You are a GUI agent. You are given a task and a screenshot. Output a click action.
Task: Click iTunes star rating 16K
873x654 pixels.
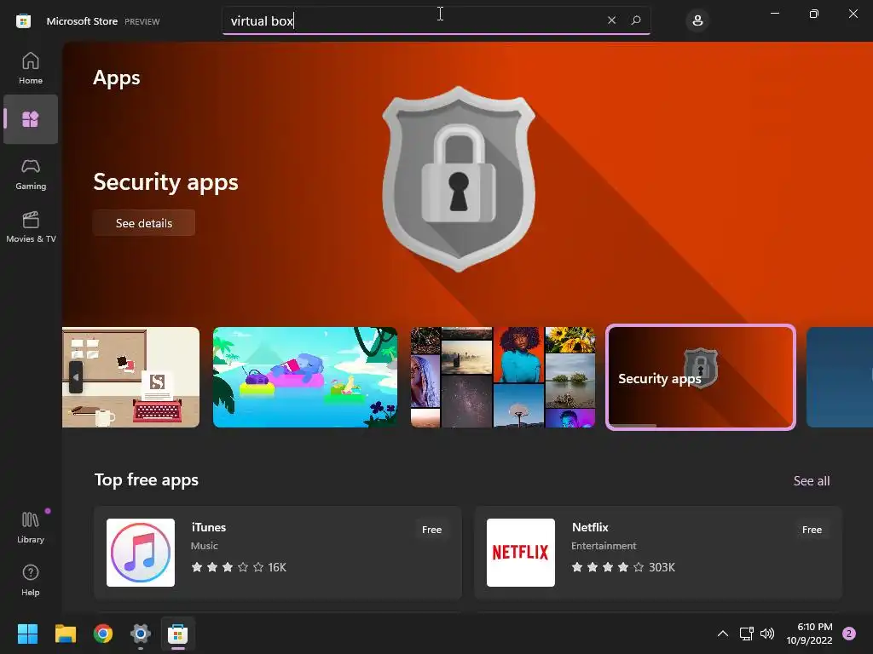[x=239, y=567]
